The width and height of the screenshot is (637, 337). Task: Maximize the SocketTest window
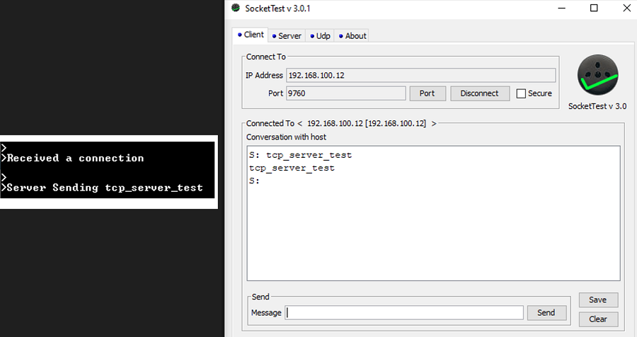click(594, 8)
